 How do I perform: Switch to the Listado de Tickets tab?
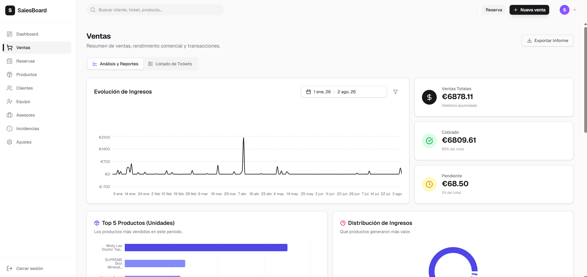coord(170,64)
